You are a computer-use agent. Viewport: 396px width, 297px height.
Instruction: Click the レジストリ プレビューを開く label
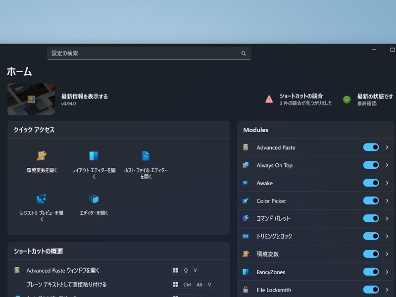point(42,216)
